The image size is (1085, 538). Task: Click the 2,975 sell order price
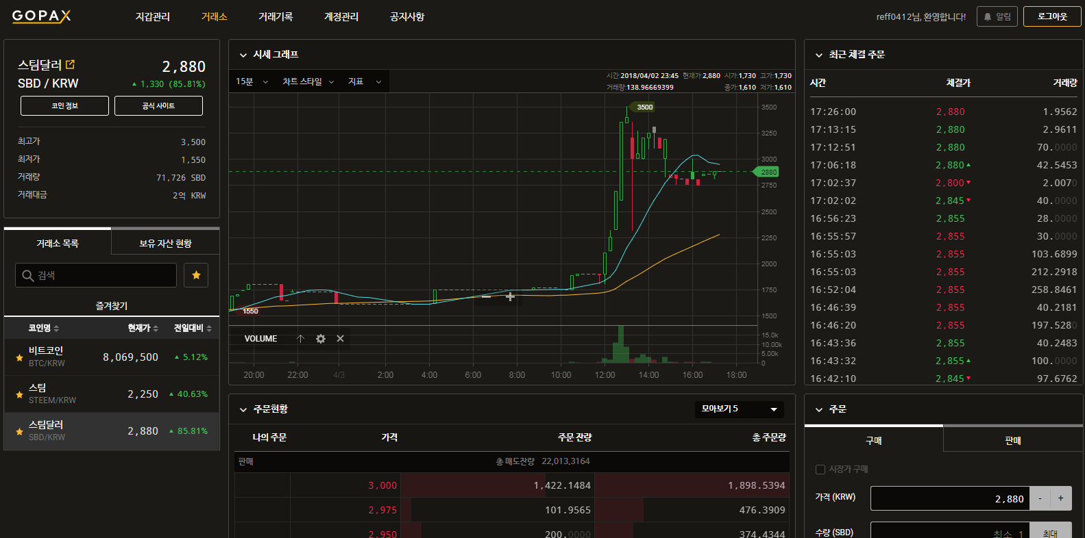point(382,510)
